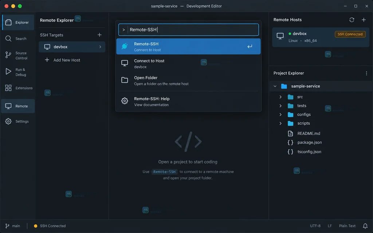Image resolution: width=373 pixels, height=233 pixels.
Task: Expand the configs folder
Action: (280, 114)
